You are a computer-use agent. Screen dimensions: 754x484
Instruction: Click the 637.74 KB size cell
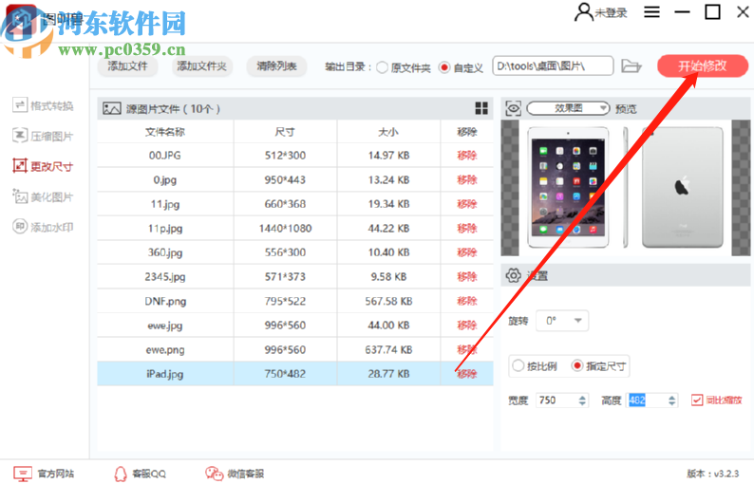[388, 349]
